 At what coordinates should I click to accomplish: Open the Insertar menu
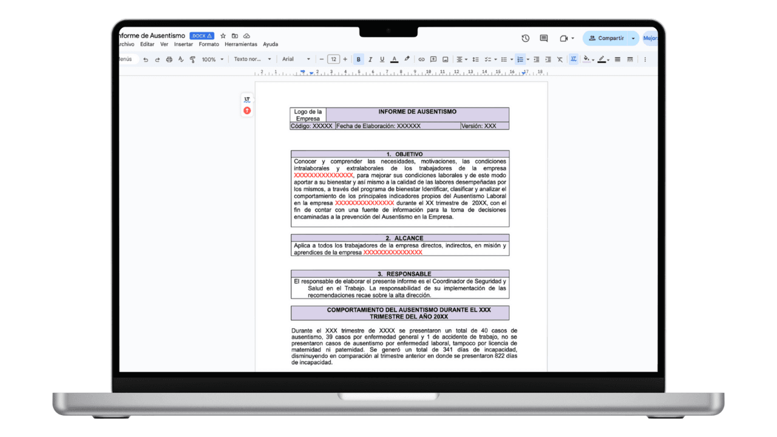coord(183,44)
